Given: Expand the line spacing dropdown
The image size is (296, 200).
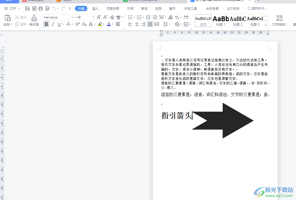Looking at the screenshot, I should pyautogui.click(x=169, y=24).
